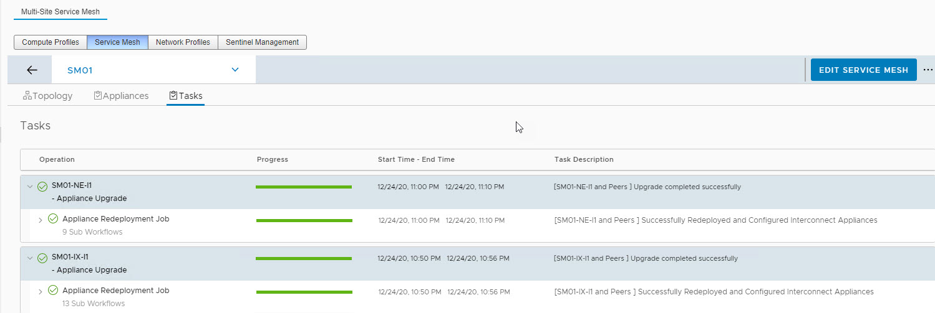Viewport: 935px width, 313px height.
Task: Open the Network Profiles tab
Action: point(183,42)
